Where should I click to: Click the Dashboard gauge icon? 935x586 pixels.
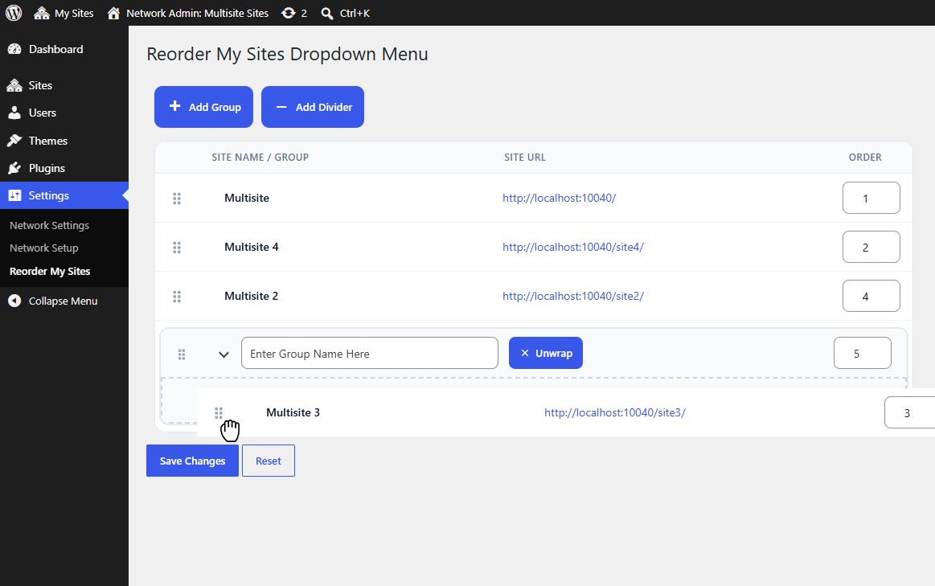tap(14, 50)
